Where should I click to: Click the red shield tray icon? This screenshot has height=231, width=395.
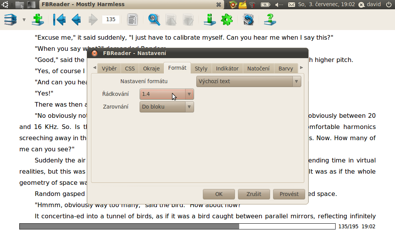coord(233,4)
